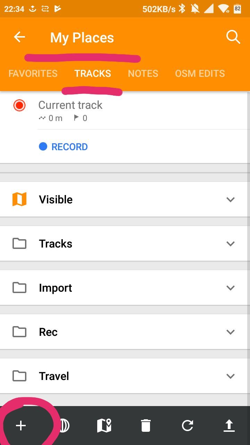Image resolution: width=250 pixels, height=445 pixels.
Task: Tap the upload arrow icon
Action: click(229, 426)
